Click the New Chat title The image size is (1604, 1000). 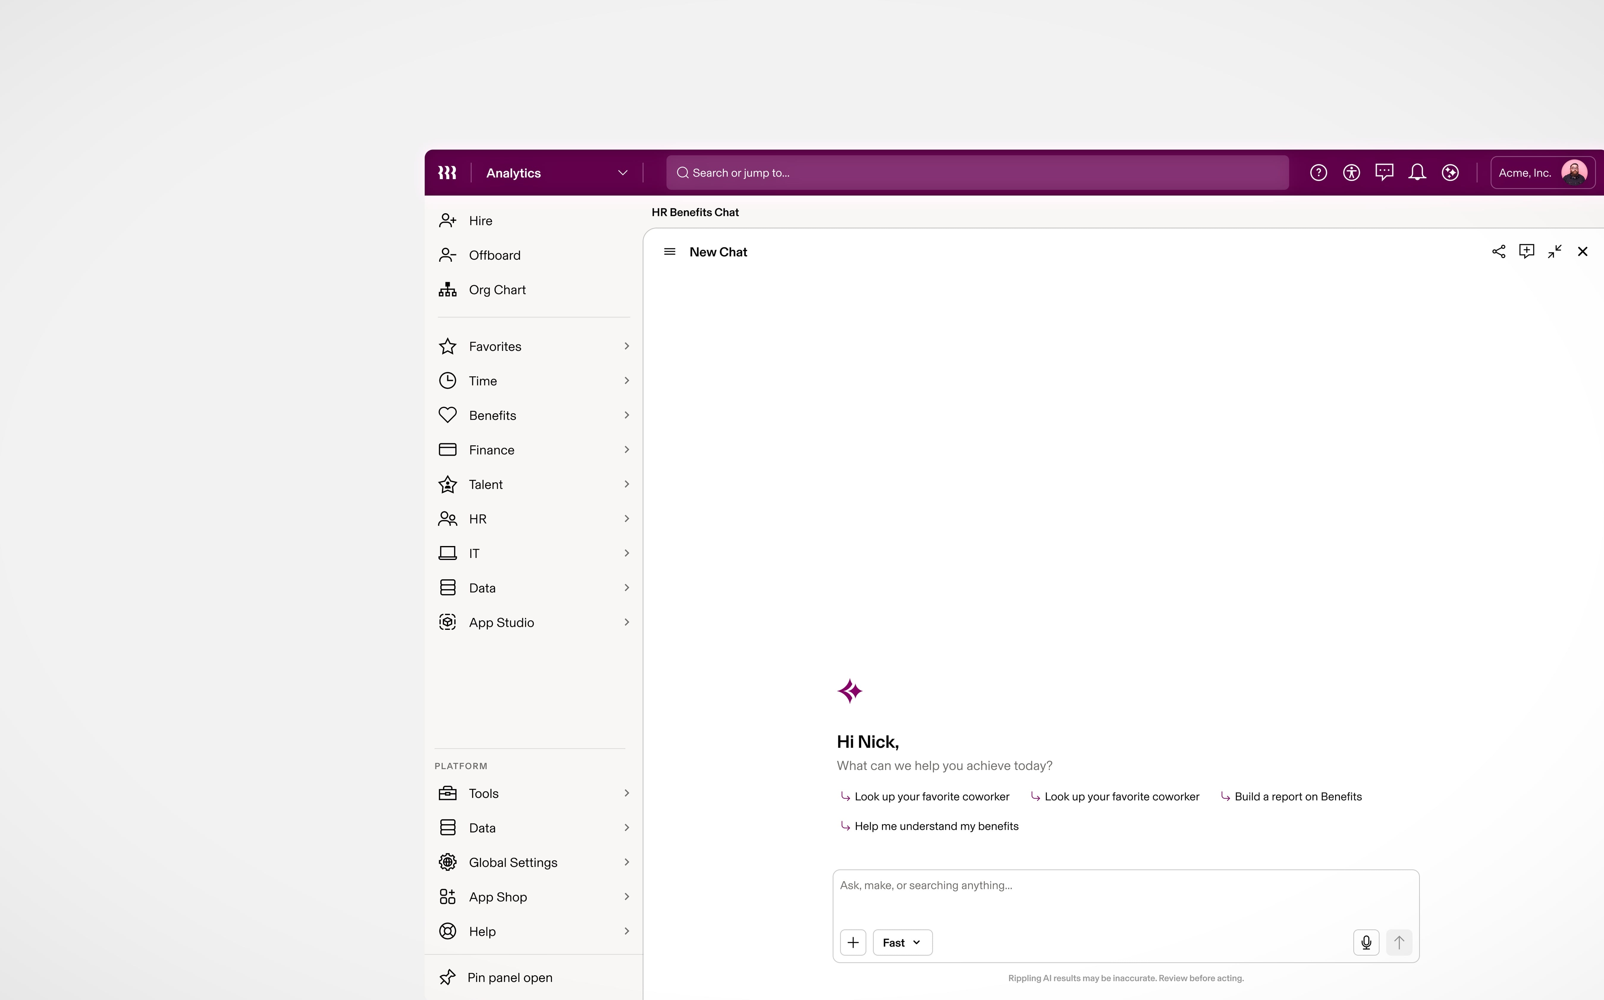point(718,251)
